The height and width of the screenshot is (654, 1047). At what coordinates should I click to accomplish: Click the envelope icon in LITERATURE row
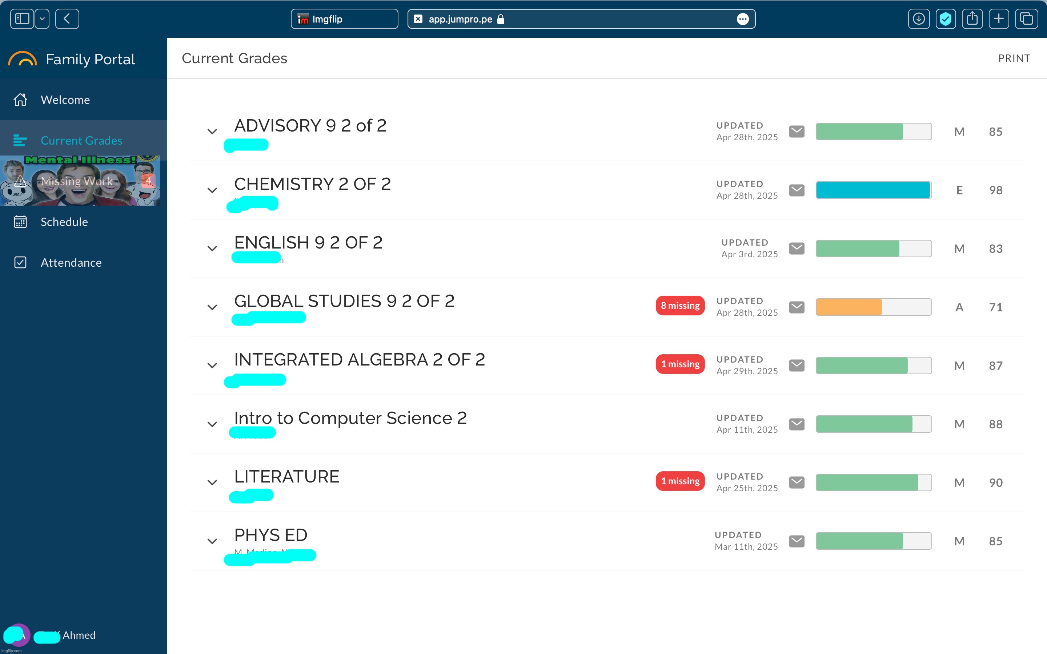[797, 482]
